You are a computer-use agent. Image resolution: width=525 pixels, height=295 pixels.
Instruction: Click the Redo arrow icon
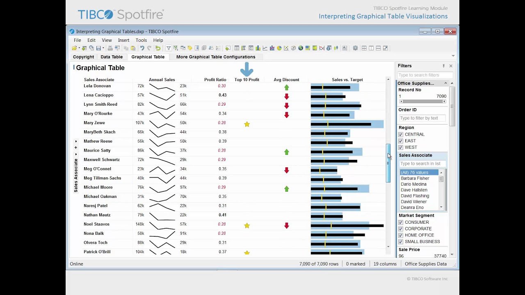coord(149,48)
